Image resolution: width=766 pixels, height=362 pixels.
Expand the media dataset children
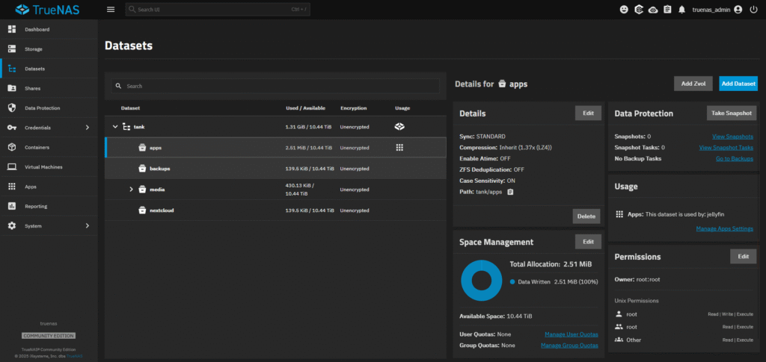click(x=131, y=190)
